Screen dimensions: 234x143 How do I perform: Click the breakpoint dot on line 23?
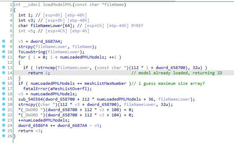tap(4, 120)
